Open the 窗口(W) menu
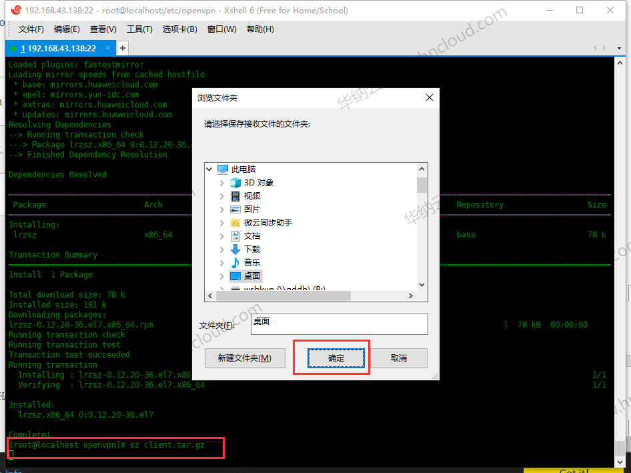 pyautogui.click(x=221, y=29)
